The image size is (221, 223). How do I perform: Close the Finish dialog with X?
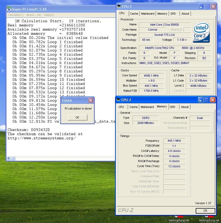91,100
